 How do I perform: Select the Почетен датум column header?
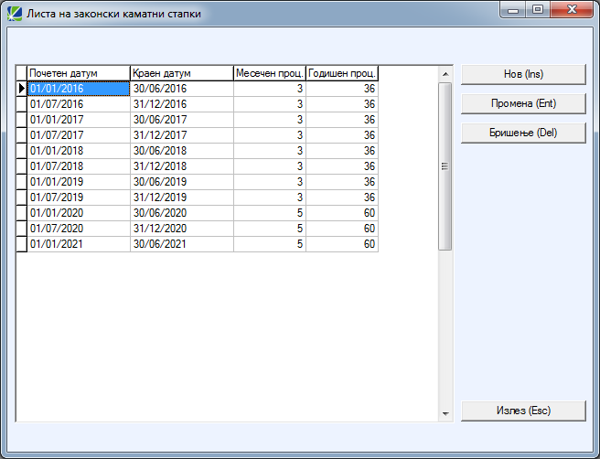pos(79,73)
